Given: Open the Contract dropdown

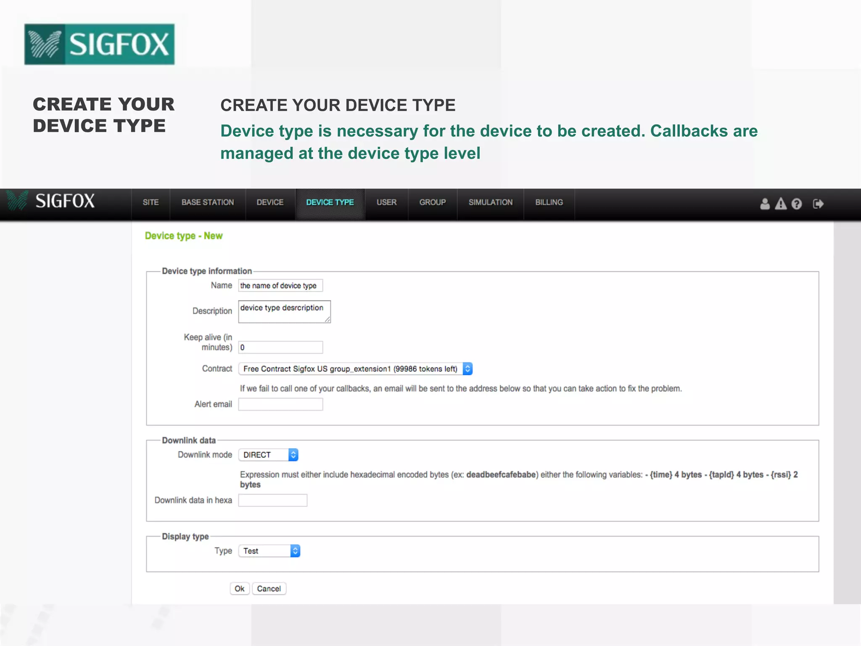Looking at the screenshot, I should pos(355,369).
